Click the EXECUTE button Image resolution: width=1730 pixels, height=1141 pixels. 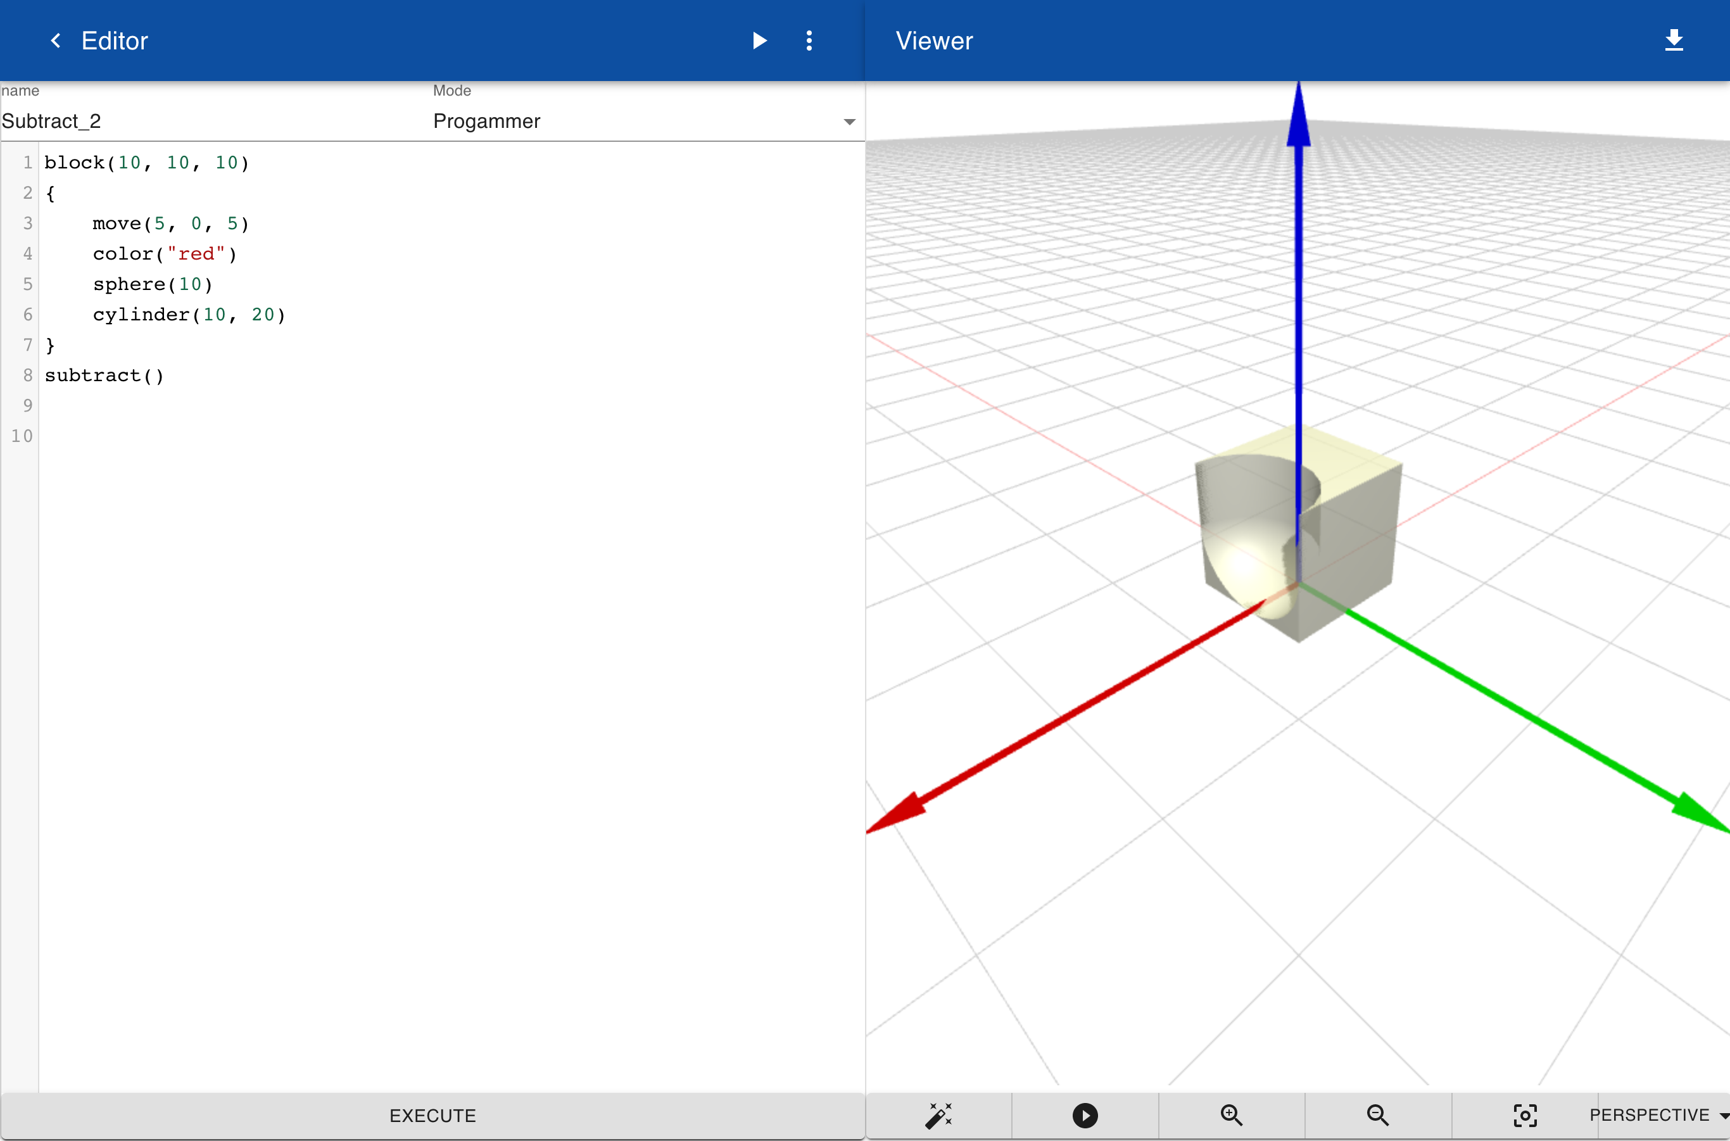(x=432, y=1115)
